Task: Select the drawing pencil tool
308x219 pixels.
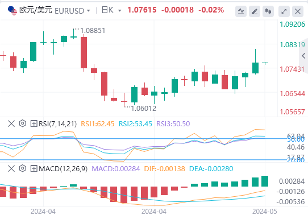Action: click(x=255, y=11)
